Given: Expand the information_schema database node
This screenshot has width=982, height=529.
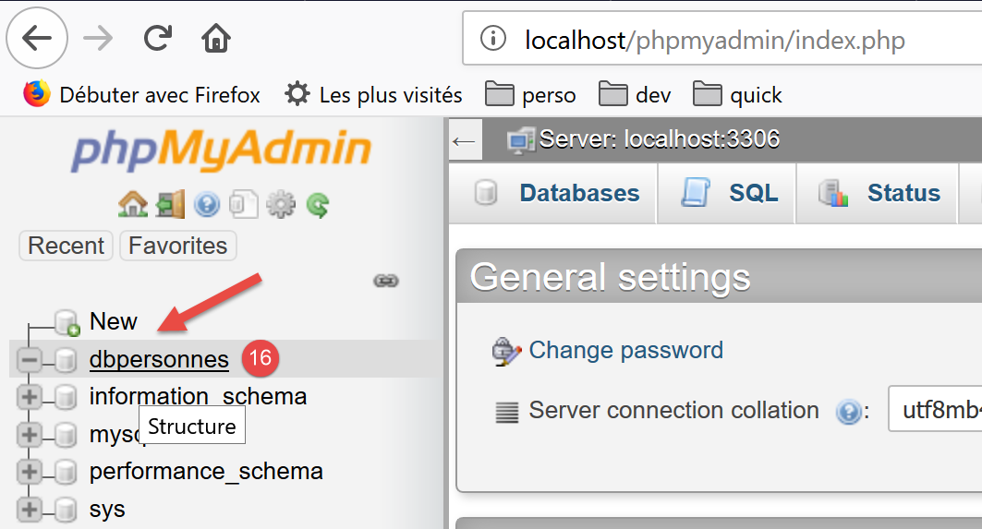Looking at the screenshot, I should point(30,397).
